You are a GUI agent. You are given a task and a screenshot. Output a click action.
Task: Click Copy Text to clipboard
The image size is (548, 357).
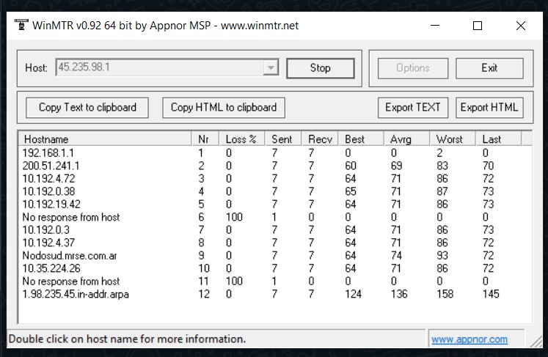[87, 107]
